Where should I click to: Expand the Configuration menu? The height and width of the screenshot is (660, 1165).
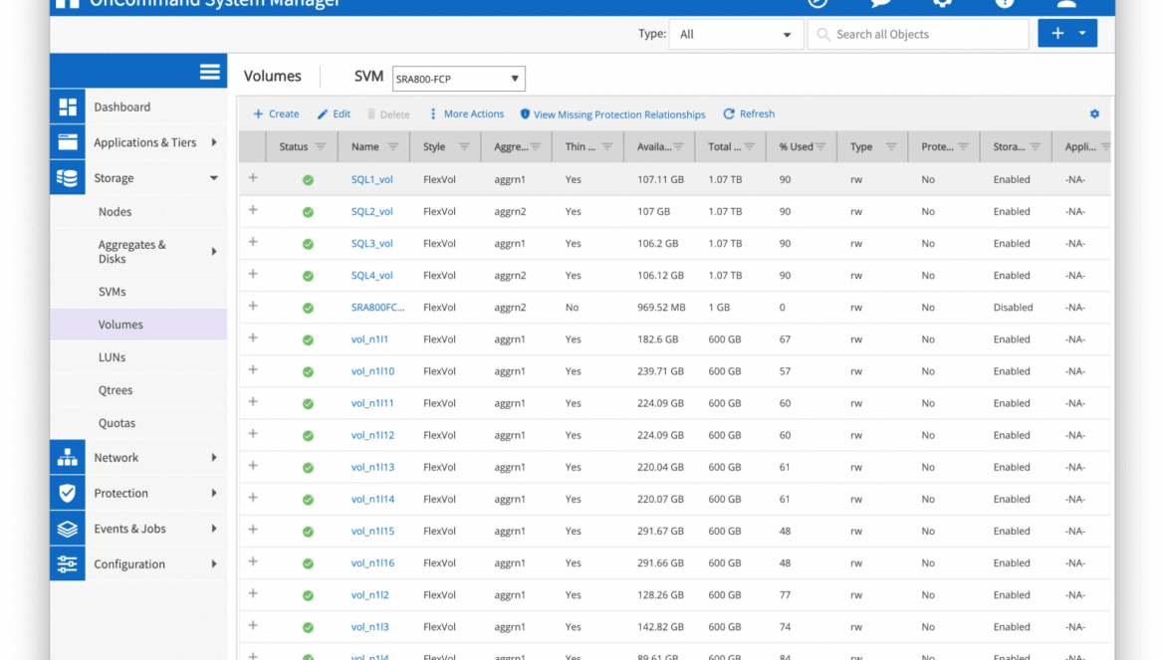tap(214, 564)
